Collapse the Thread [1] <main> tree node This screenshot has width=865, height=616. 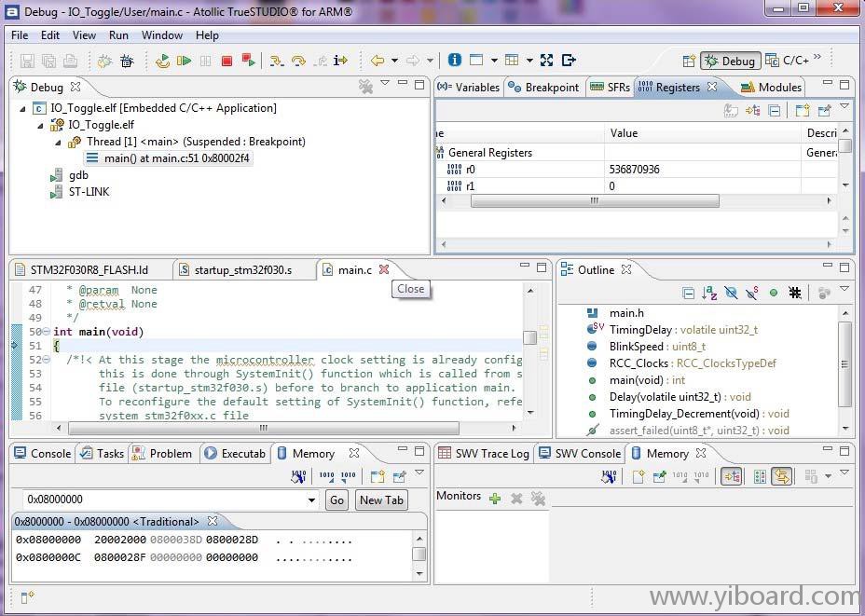pos(58,143)
